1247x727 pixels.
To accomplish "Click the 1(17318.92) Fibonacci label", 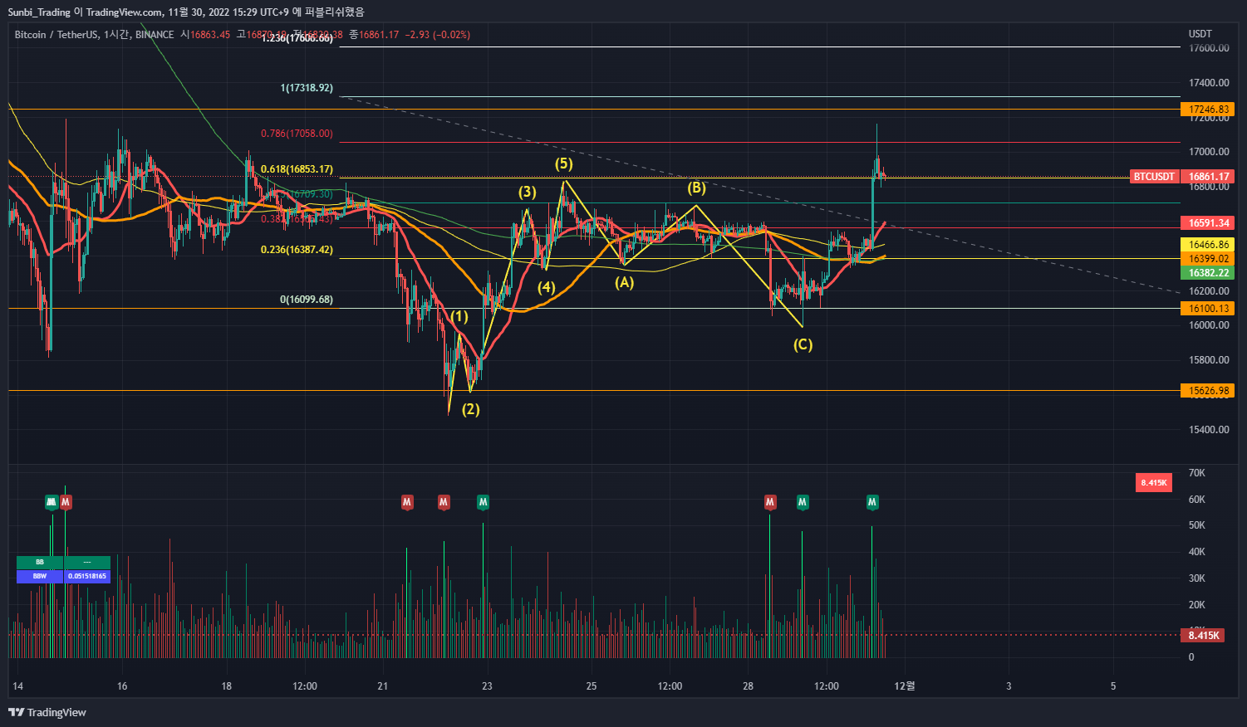I will pos(307,88).
